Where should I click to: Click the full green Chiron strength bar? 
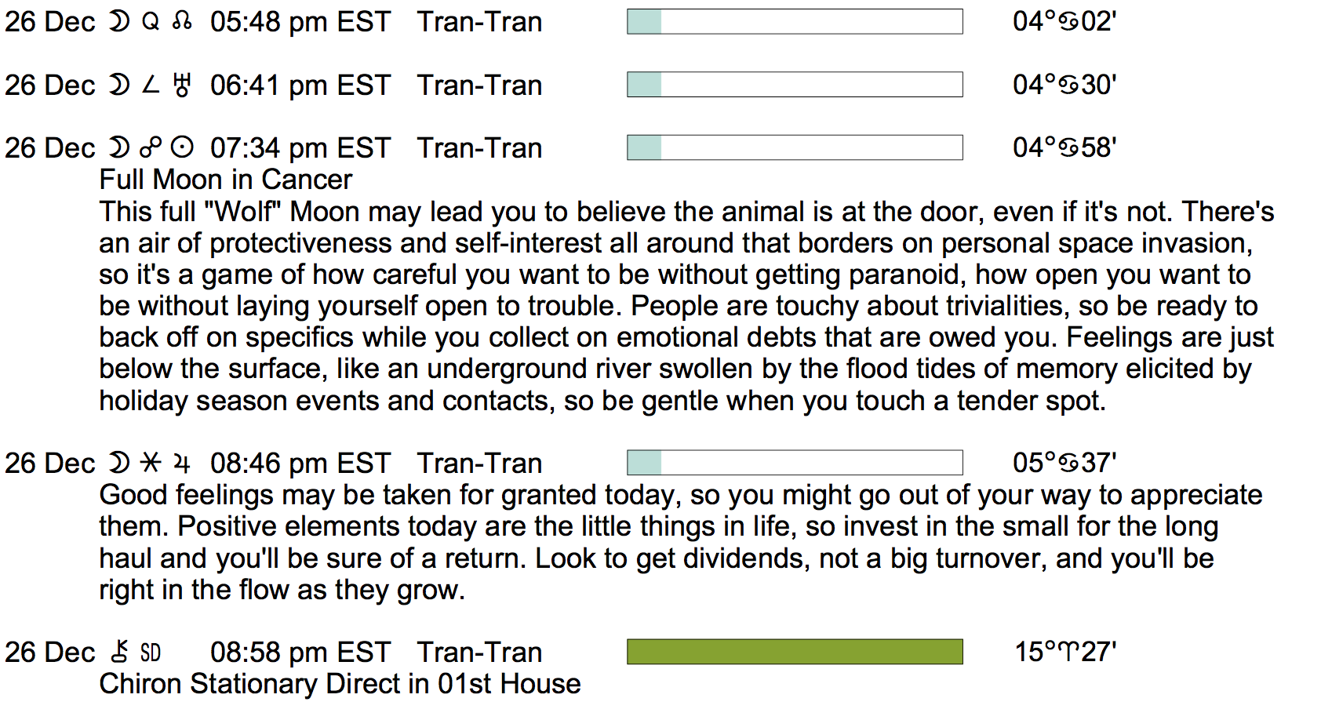795,652
